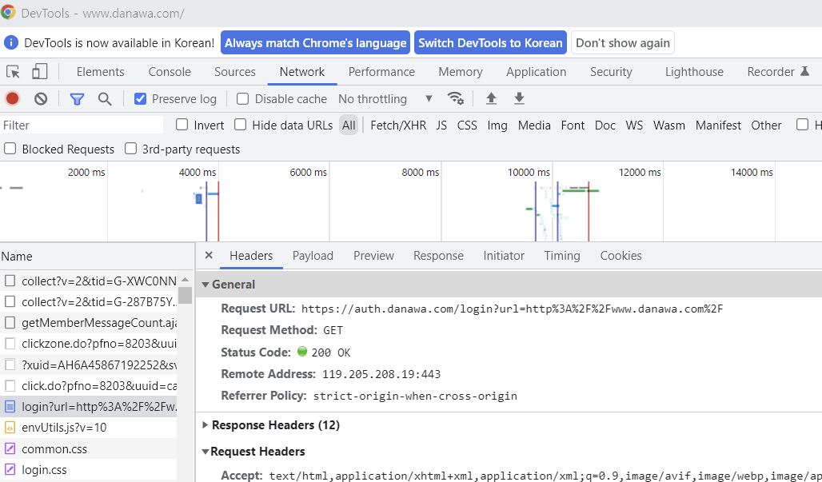Open the Sources panel tab
Viewport: 822px width, 482px height.
coord(235,72)
